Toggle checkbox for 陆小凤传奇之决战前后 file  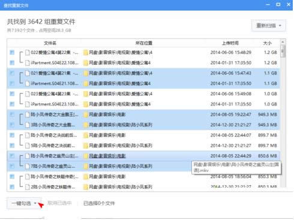click(x=12, y=135)
